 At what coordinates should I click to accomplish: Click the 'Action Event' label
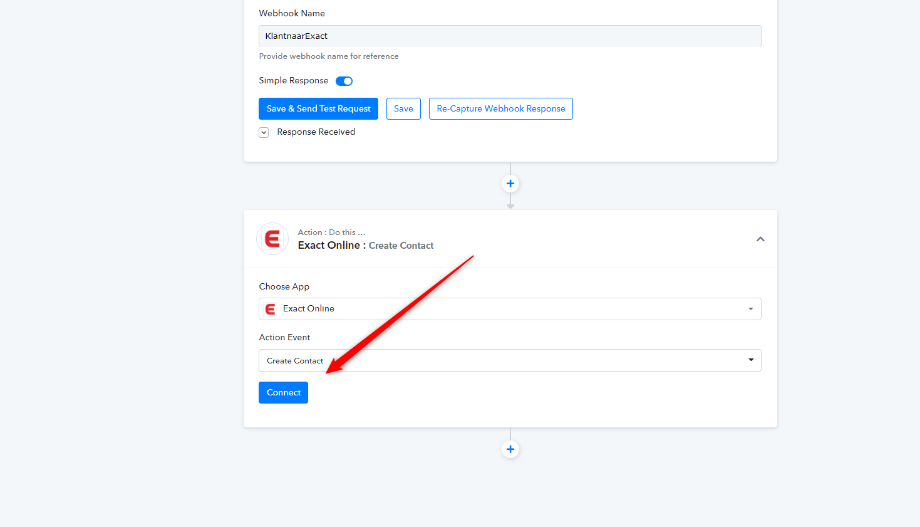(x=285, y=337)
